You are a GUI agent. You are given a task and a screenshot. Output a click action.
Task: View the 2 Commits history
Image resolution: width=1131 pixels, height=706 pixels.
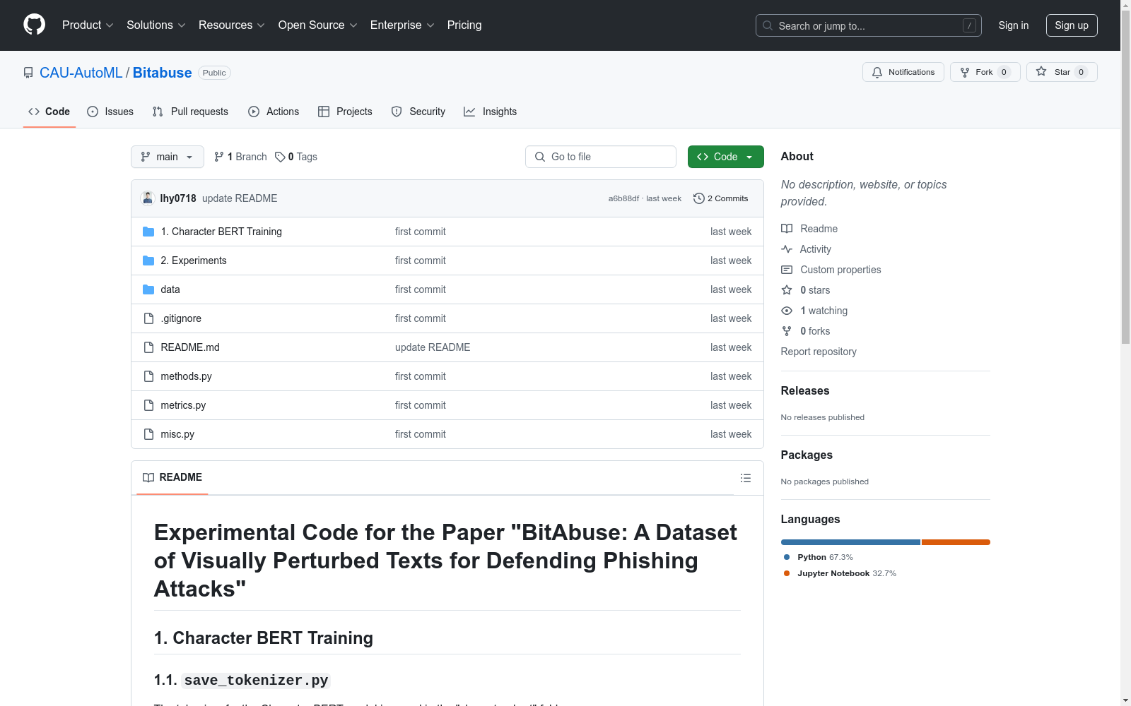pos(721,198)
